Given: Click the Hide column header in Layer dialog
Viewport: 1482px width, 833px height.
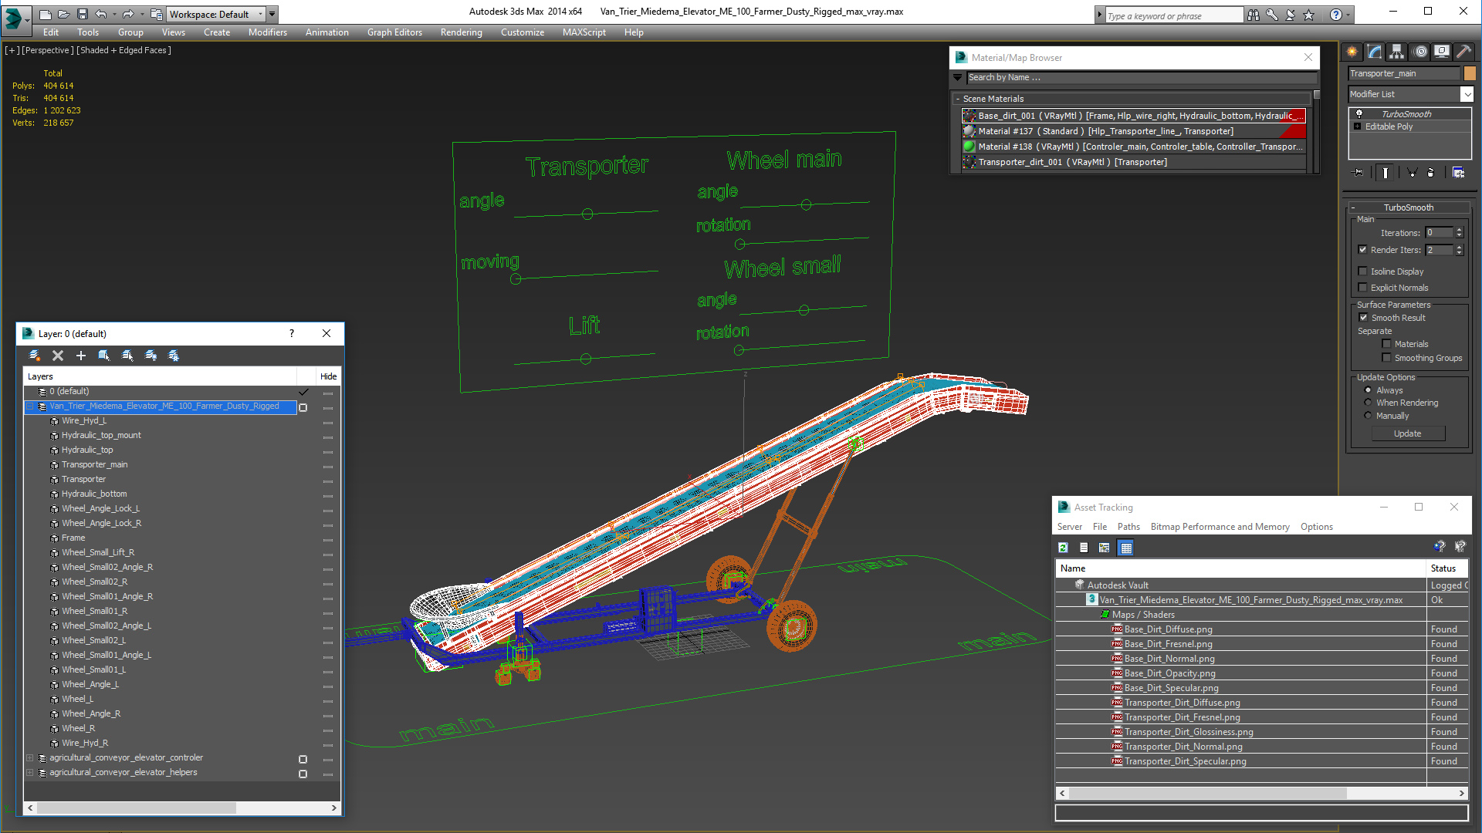Looking at the screenshot, I should coord(329,376).
